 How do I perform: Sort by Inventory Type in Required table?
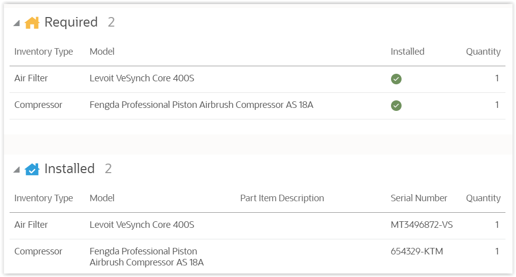[44, 52]
